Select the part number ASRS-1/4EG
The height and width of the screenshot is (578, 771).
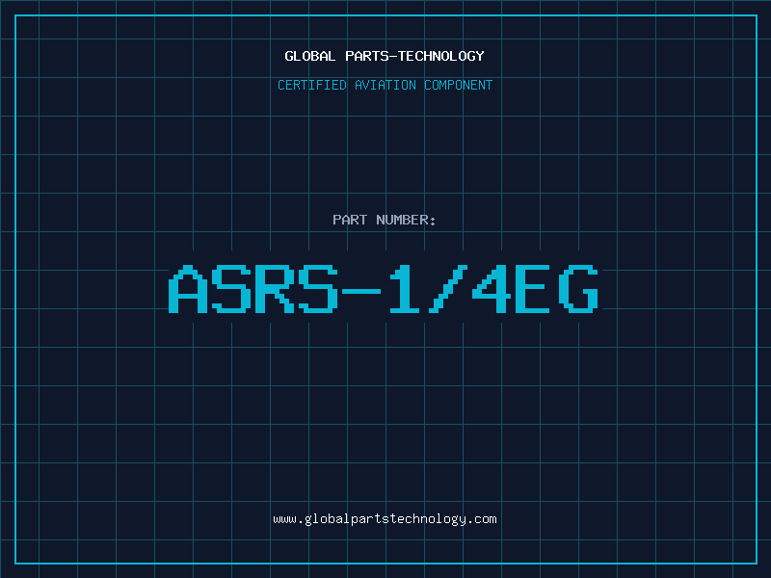click(x=384, y=289)
